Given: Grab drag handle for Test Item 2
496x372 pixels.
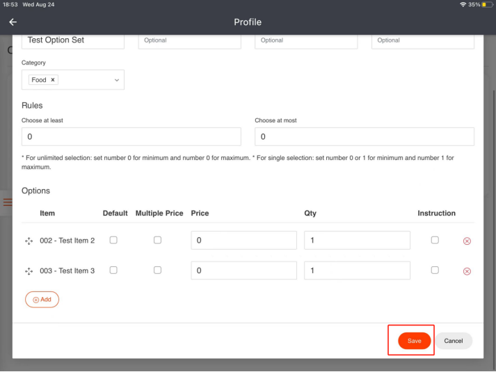Looking at the screenshot, I should pos(29,241).
